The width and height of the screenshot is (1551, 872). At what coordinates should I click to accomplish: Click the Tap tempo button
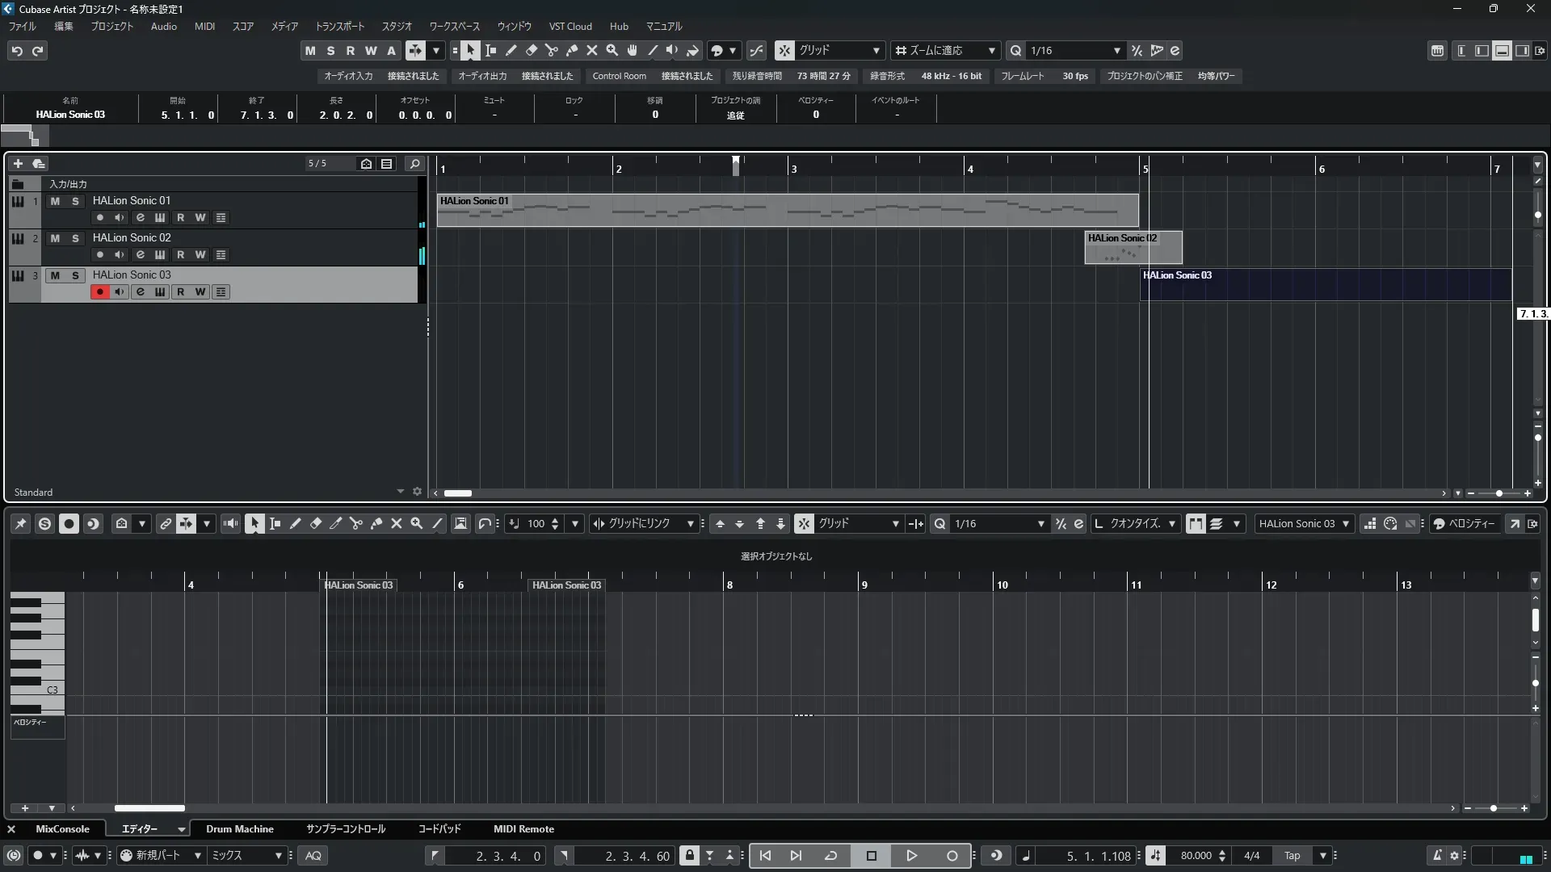click(1292, 856)
